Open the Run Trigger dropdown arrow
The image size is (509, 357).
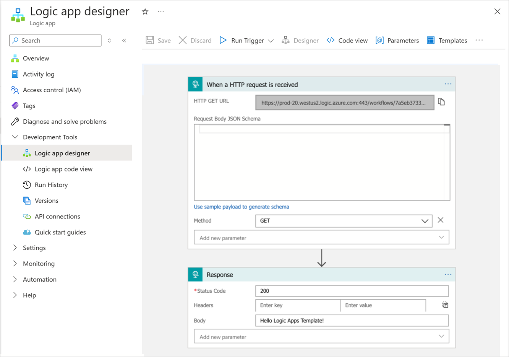pyautogui.click(x=271, y=41)
